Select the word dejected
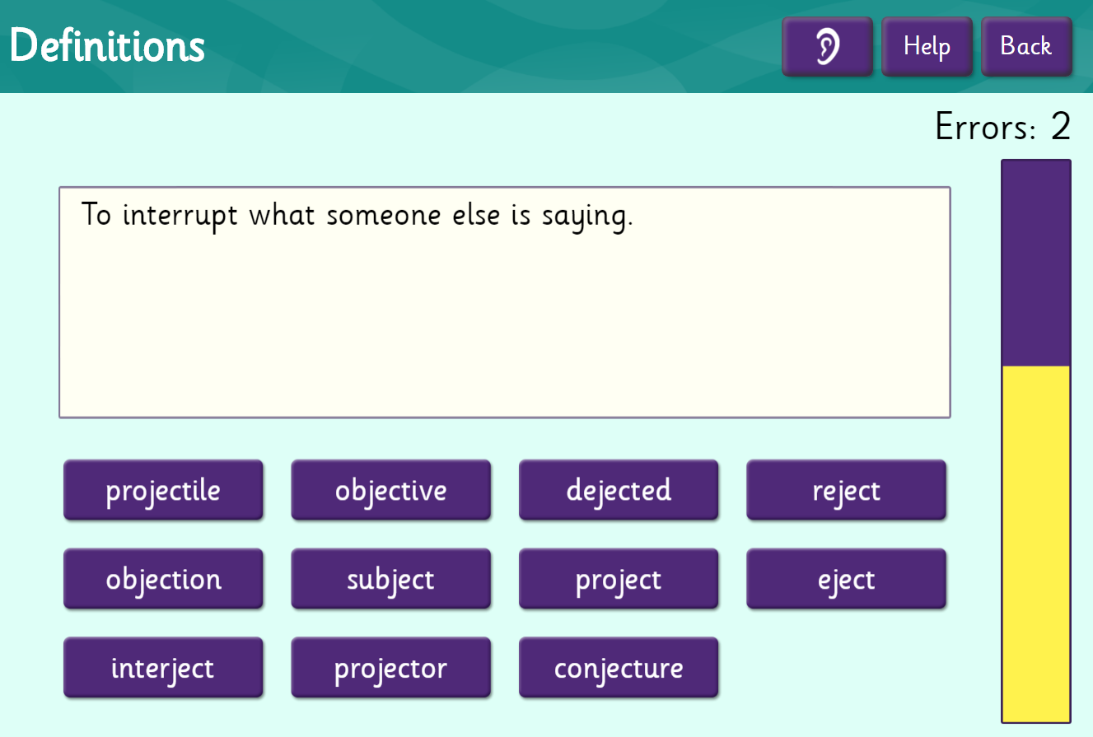Viewport: 1093px width, 737px height. coord(619,490)
